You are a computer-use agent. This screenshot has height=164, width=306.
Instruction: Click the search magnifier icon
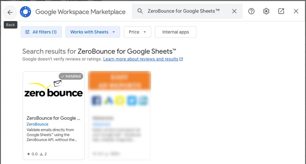(140, 11)
